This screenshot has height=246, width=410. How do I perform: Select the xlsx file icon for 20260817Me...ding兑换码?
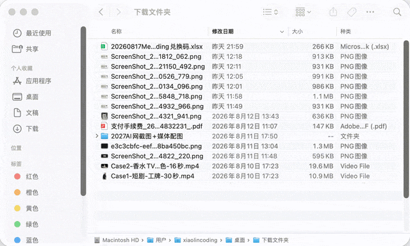point(104,47)
